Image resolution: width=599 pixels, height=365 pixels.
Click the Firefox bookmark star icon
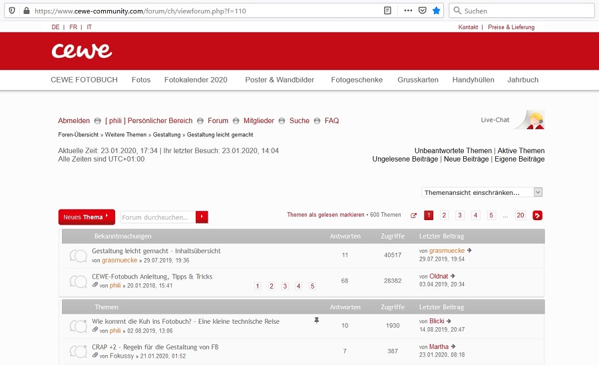click(x=437, y=11)
